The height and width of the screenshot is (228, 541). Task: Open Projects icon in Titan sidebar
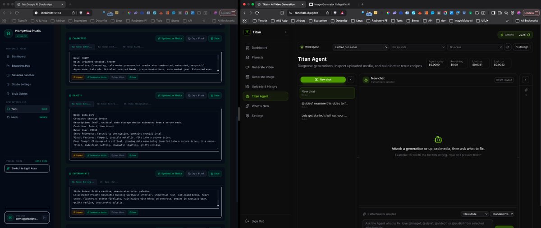click(248, 57)
